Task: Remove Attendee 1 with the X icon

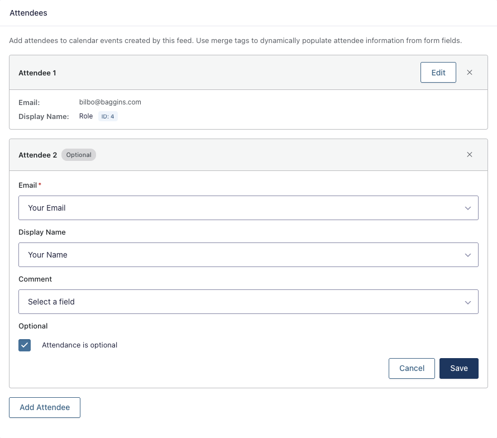Action: point(470,73)
